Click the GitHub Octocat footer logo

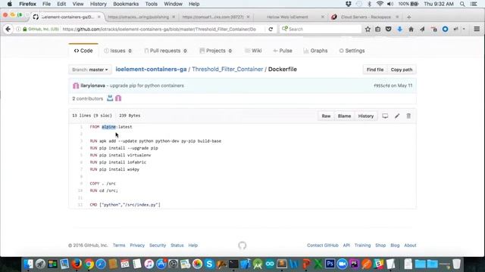[242, 246]
